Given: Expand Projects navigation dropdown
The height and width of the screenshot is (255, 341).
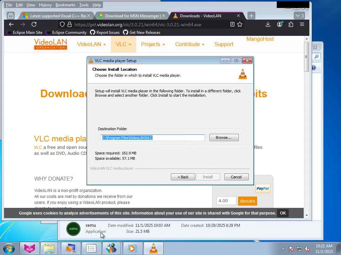Looking at the screenshot, I should (153, 44).
